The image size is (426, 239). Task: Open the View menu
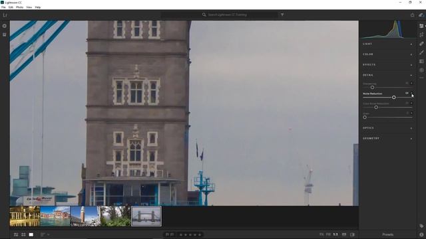(29, 7)
